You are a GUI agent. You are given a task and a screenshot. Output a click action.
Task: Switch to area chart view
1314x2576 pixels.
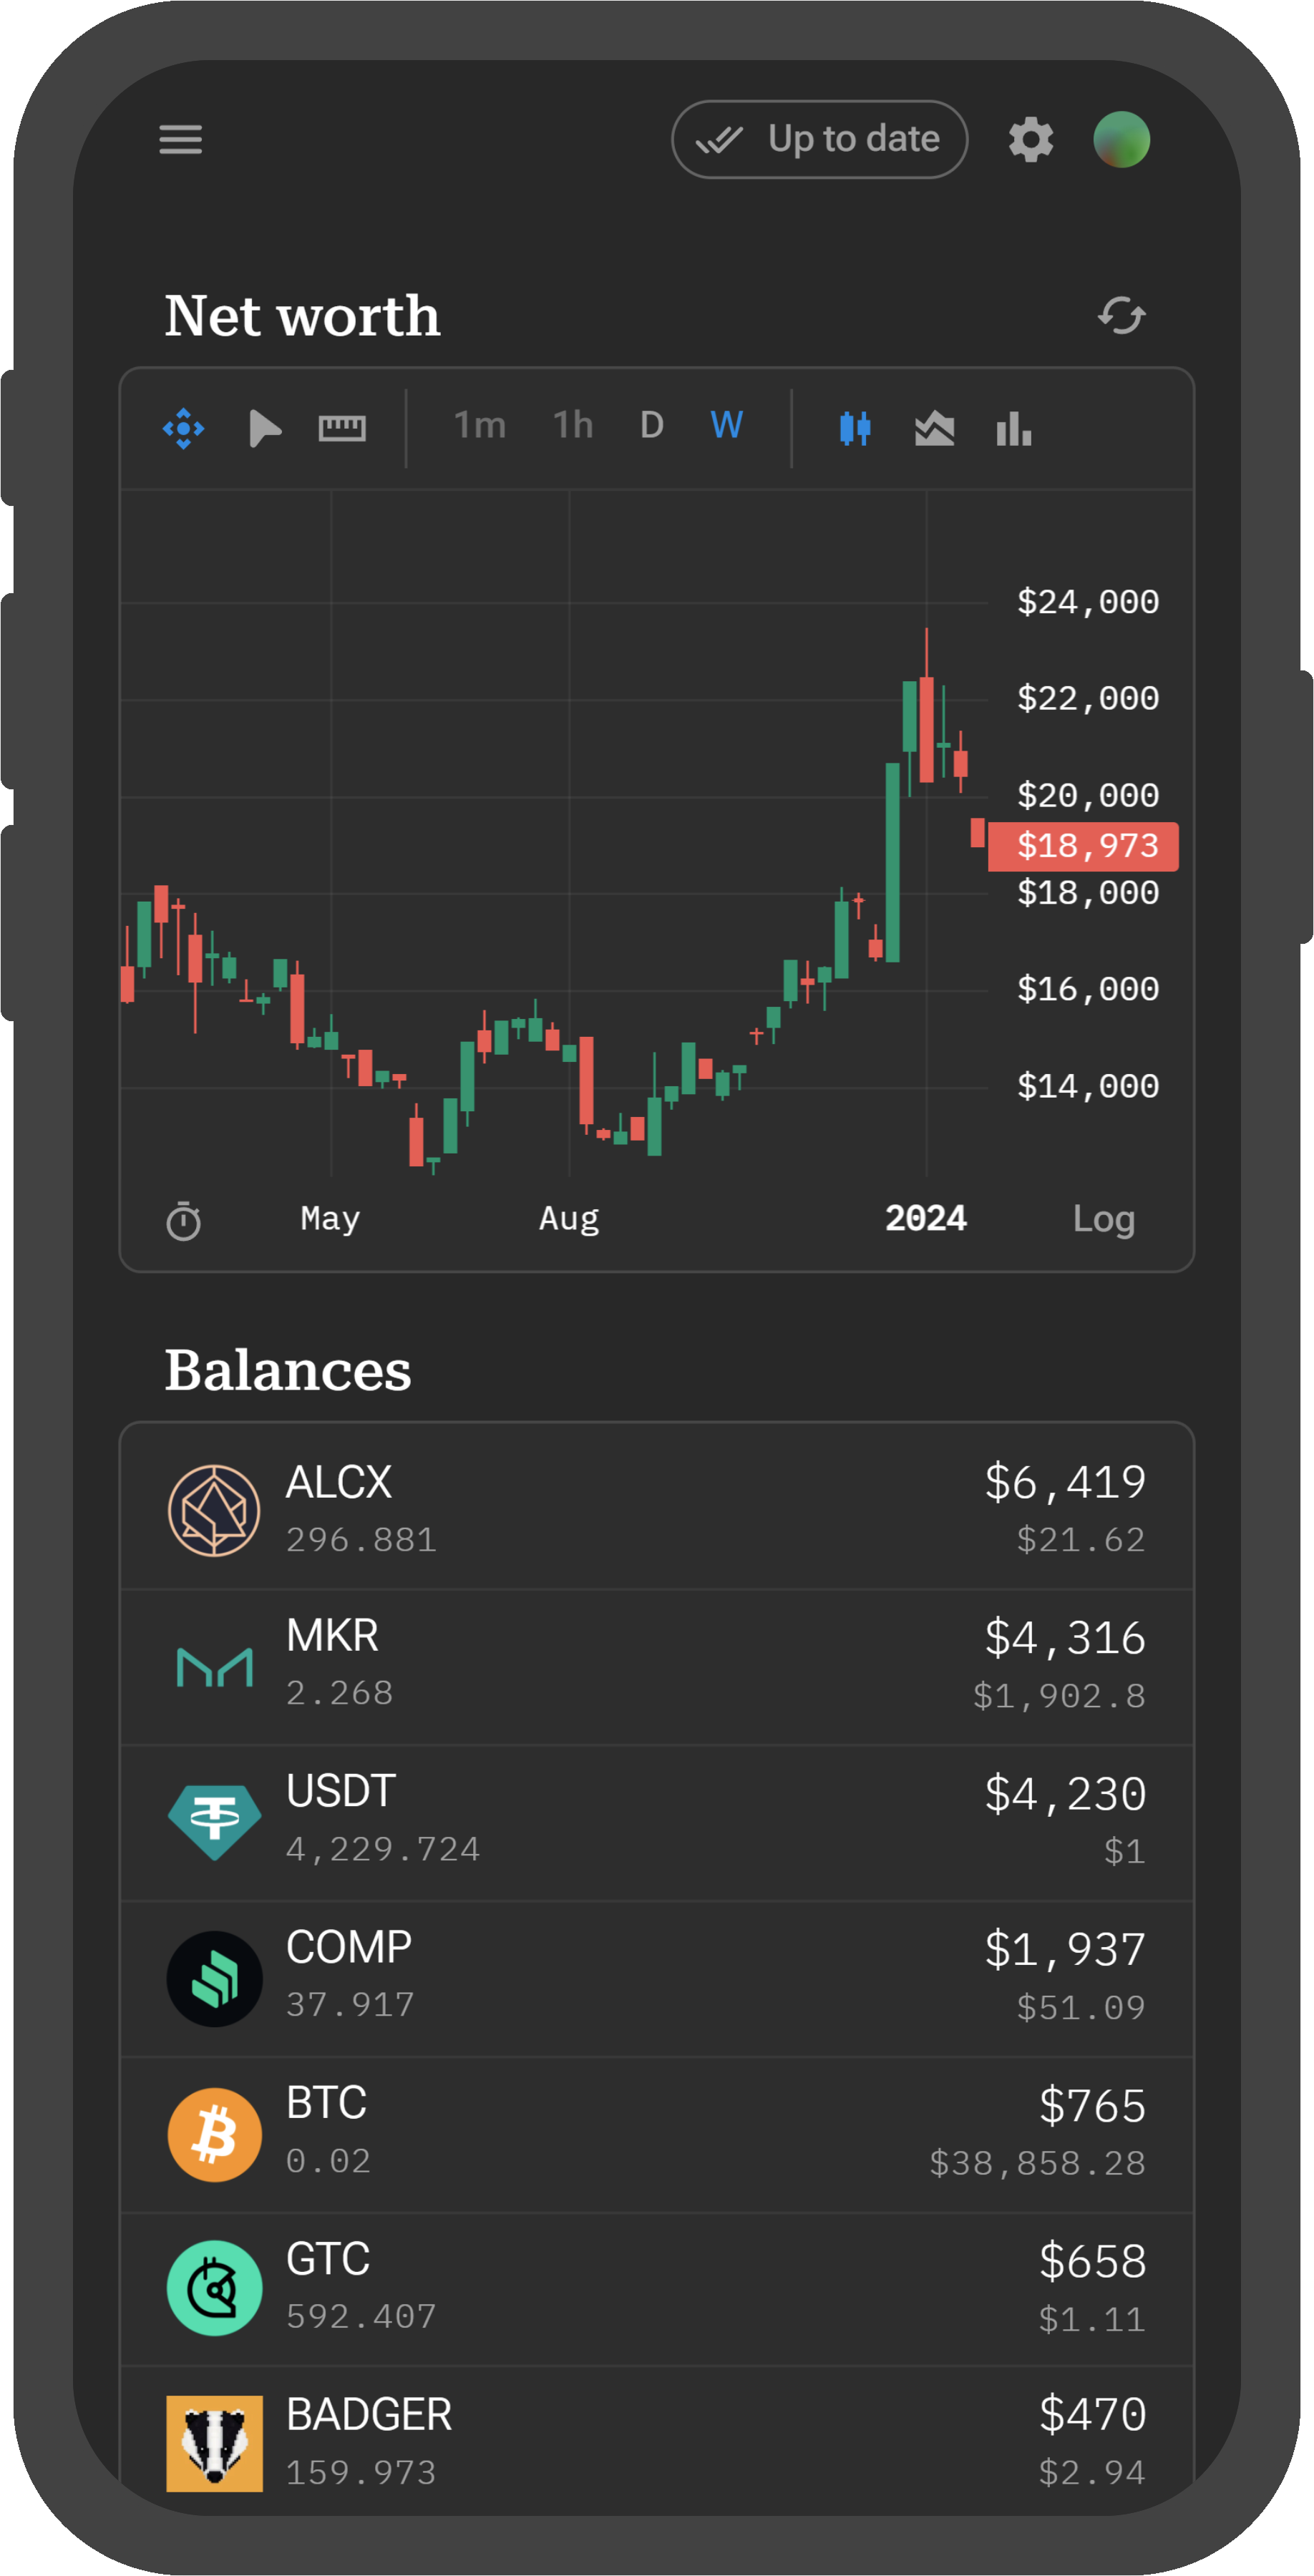[x=934, y=428]
